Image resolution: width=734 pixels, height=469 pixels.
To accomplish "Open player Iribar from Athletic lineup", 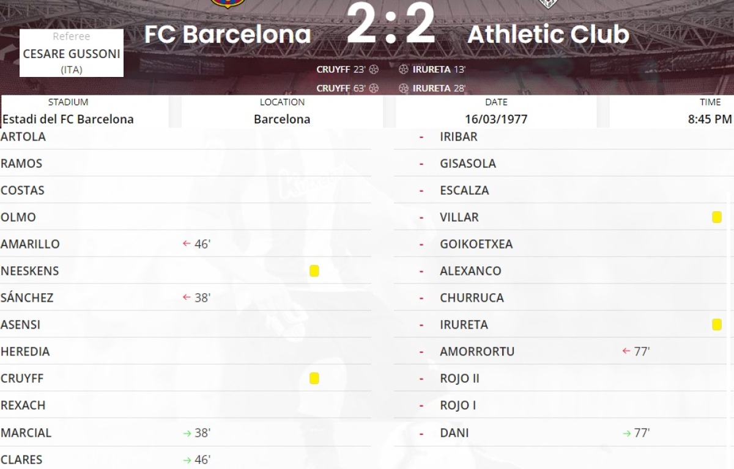I will coord(459,137).
